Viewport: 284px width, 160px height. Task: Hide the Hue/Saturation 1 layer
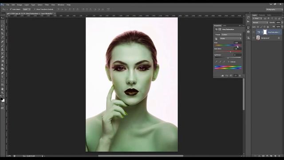click(x=253, y=32)
